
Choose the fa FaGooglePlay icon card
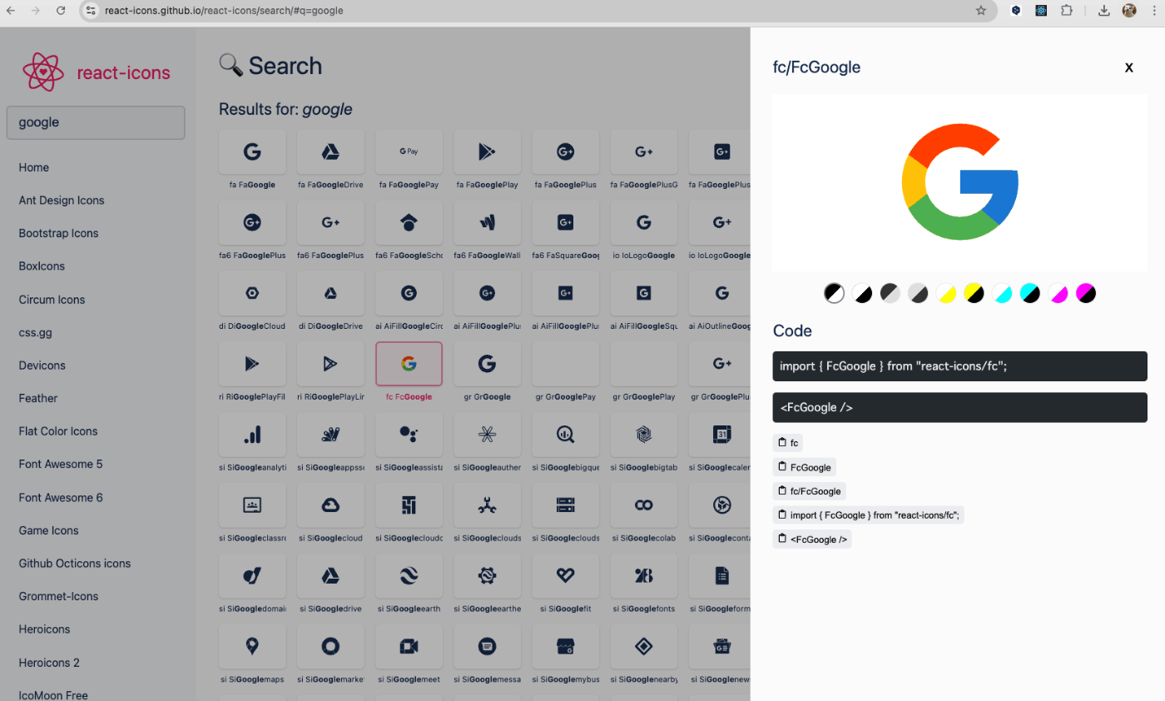(x=487, y=152)
